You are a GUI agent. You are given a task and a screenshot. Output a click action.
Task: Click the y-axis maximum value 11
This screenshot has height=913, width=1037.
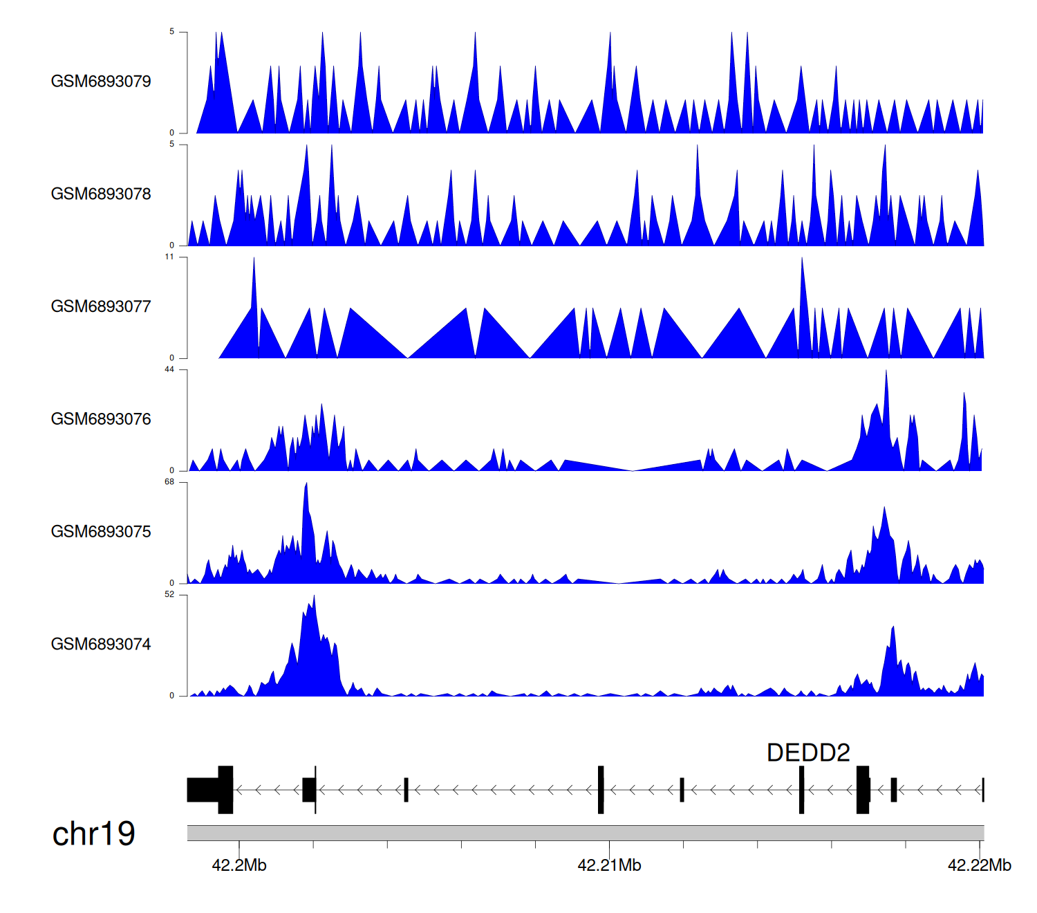(x=169, y=257)
